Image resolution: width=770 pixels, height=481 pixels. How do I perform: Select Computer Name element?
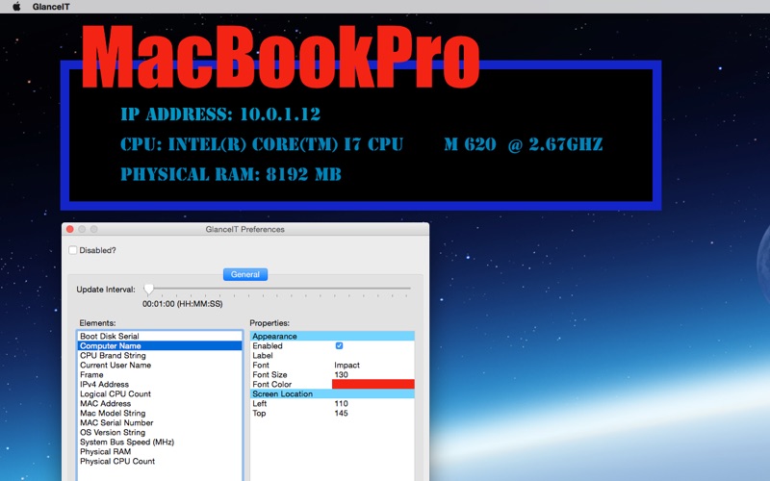click(160, 346)
